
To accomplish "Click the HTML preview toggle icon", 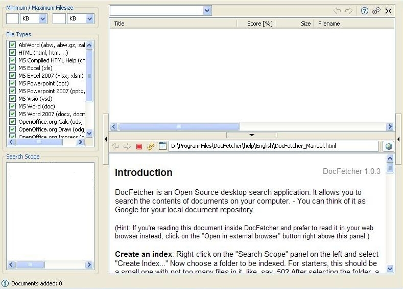I will 162,146.
